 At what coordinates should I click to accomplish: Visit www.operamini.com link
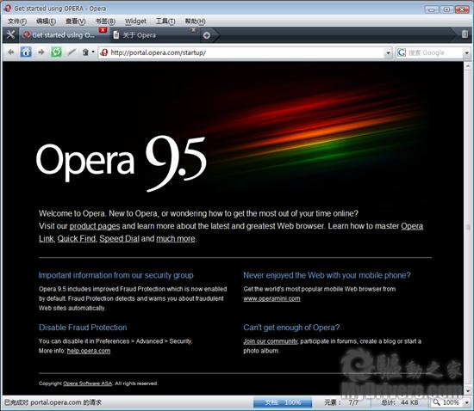tap(271, 298)
